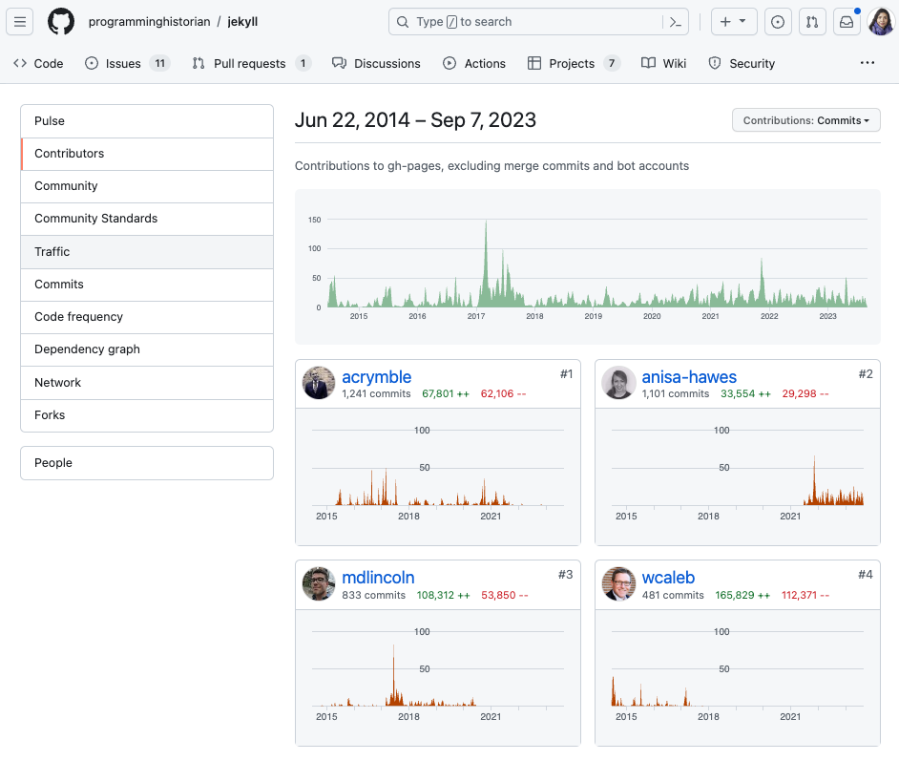Switch to the Discussions tab
899x761 pixels.
[376, 63]
